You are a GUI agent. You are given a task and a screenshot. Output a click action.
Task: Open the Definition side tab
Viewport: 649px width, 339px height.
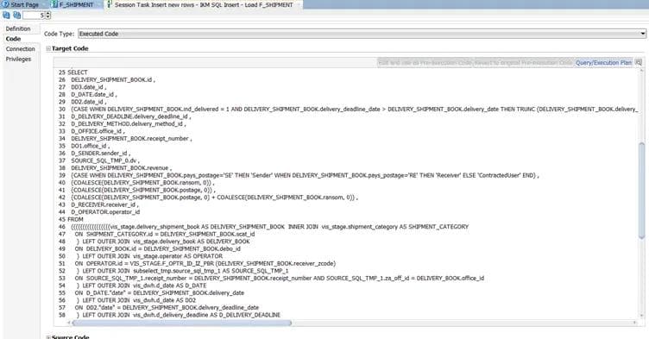click(x=18, y=28)
